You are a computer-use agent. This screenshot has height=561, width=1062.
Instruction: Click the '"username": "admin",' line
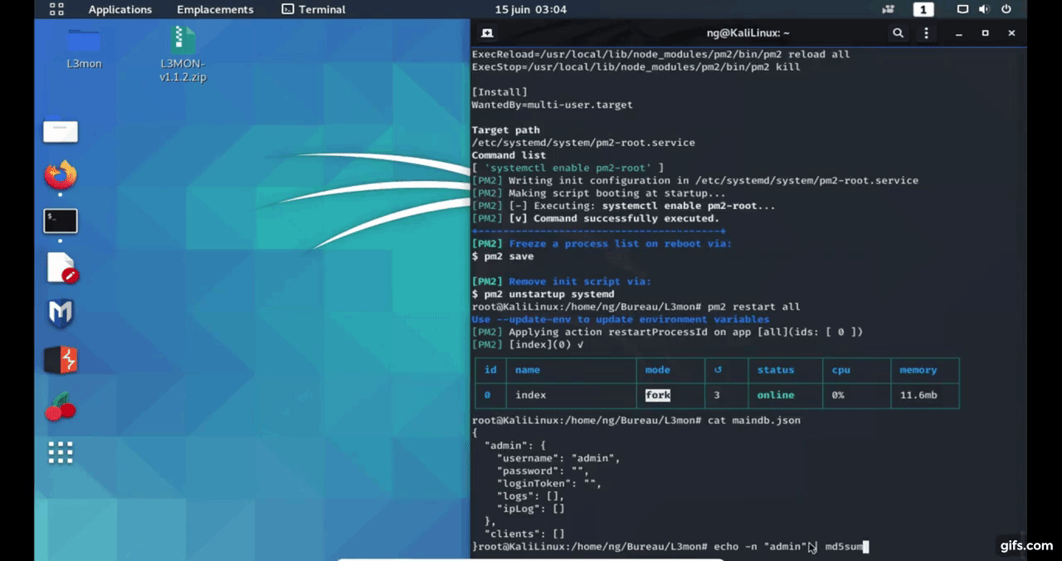coord(558,458)
